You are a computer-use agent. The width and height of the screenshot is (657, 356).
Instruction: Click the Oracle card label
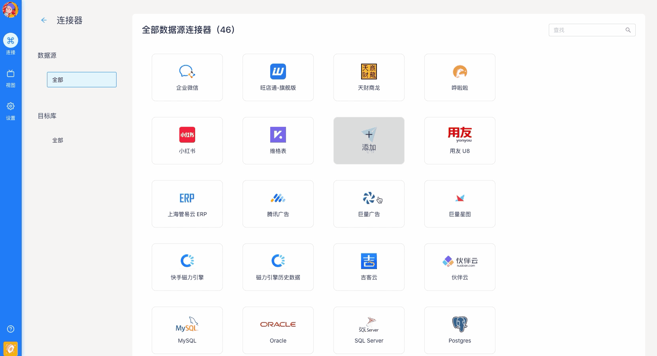point(278,341)
